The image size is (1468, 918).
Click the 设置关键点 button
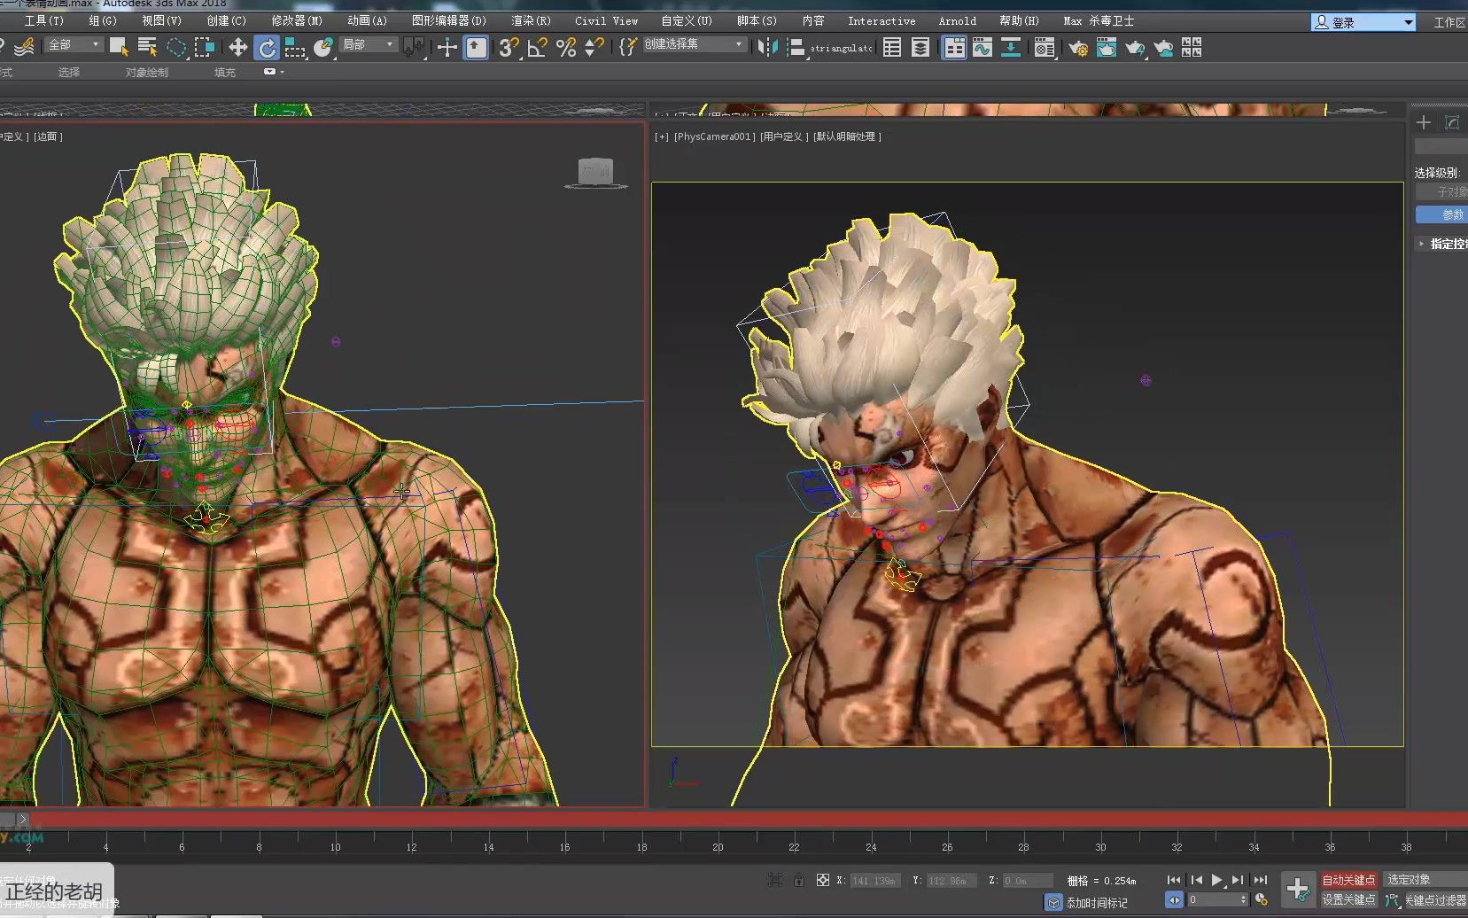click(1348, 899)
